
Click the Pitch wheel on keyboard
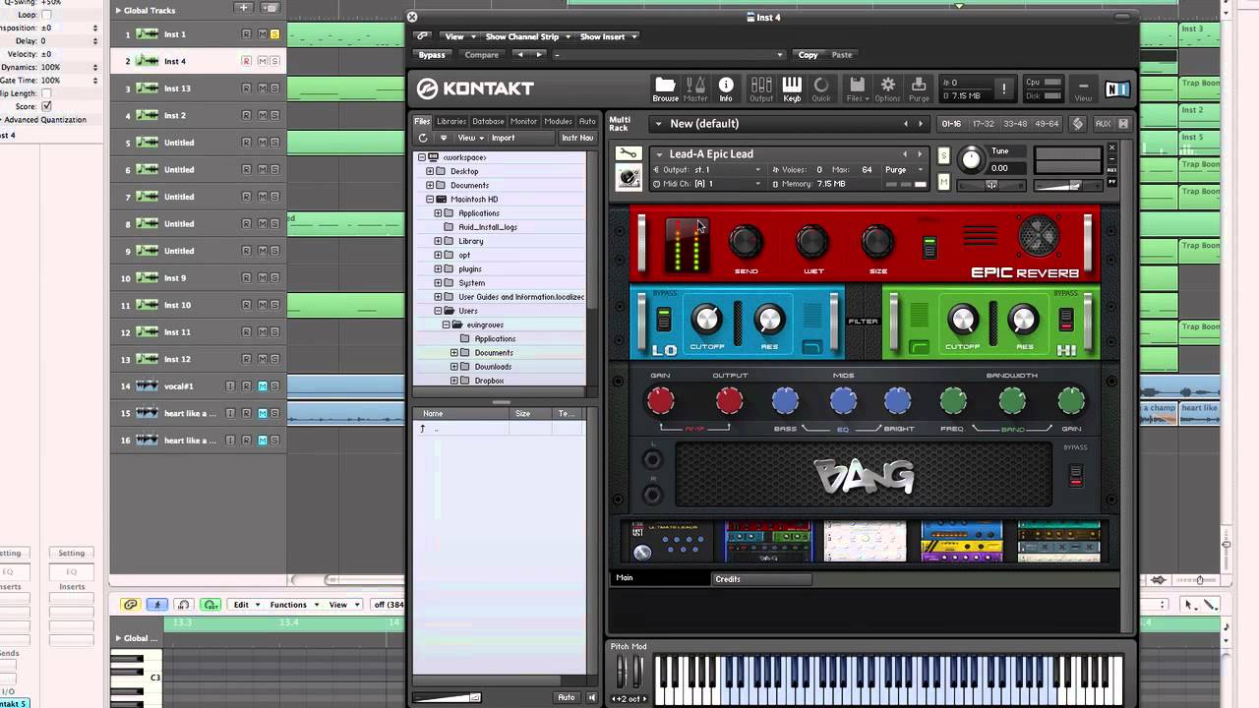(x=621, y=671)
